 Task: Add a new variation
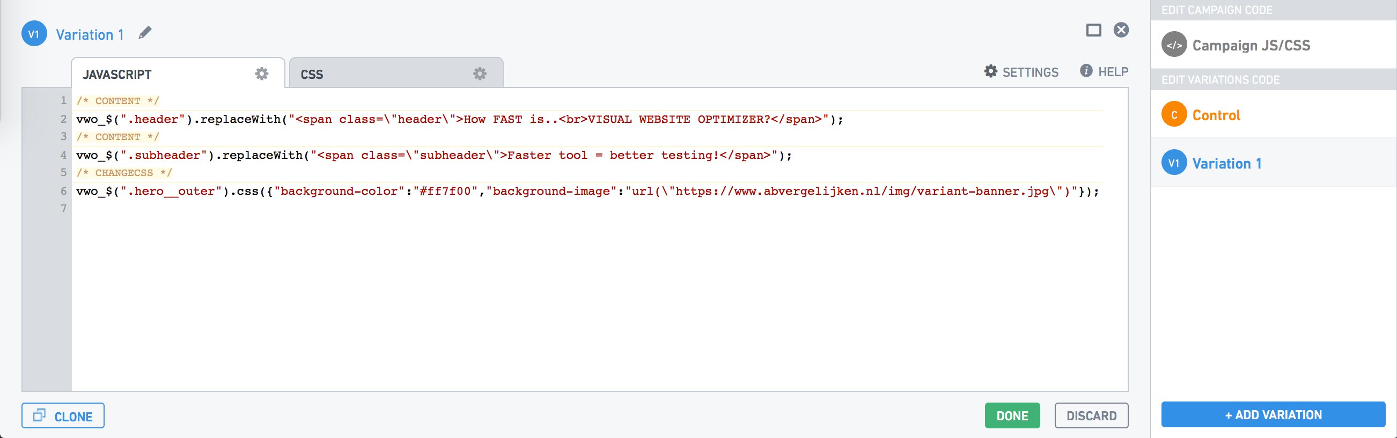click(x=1274, y=415)
